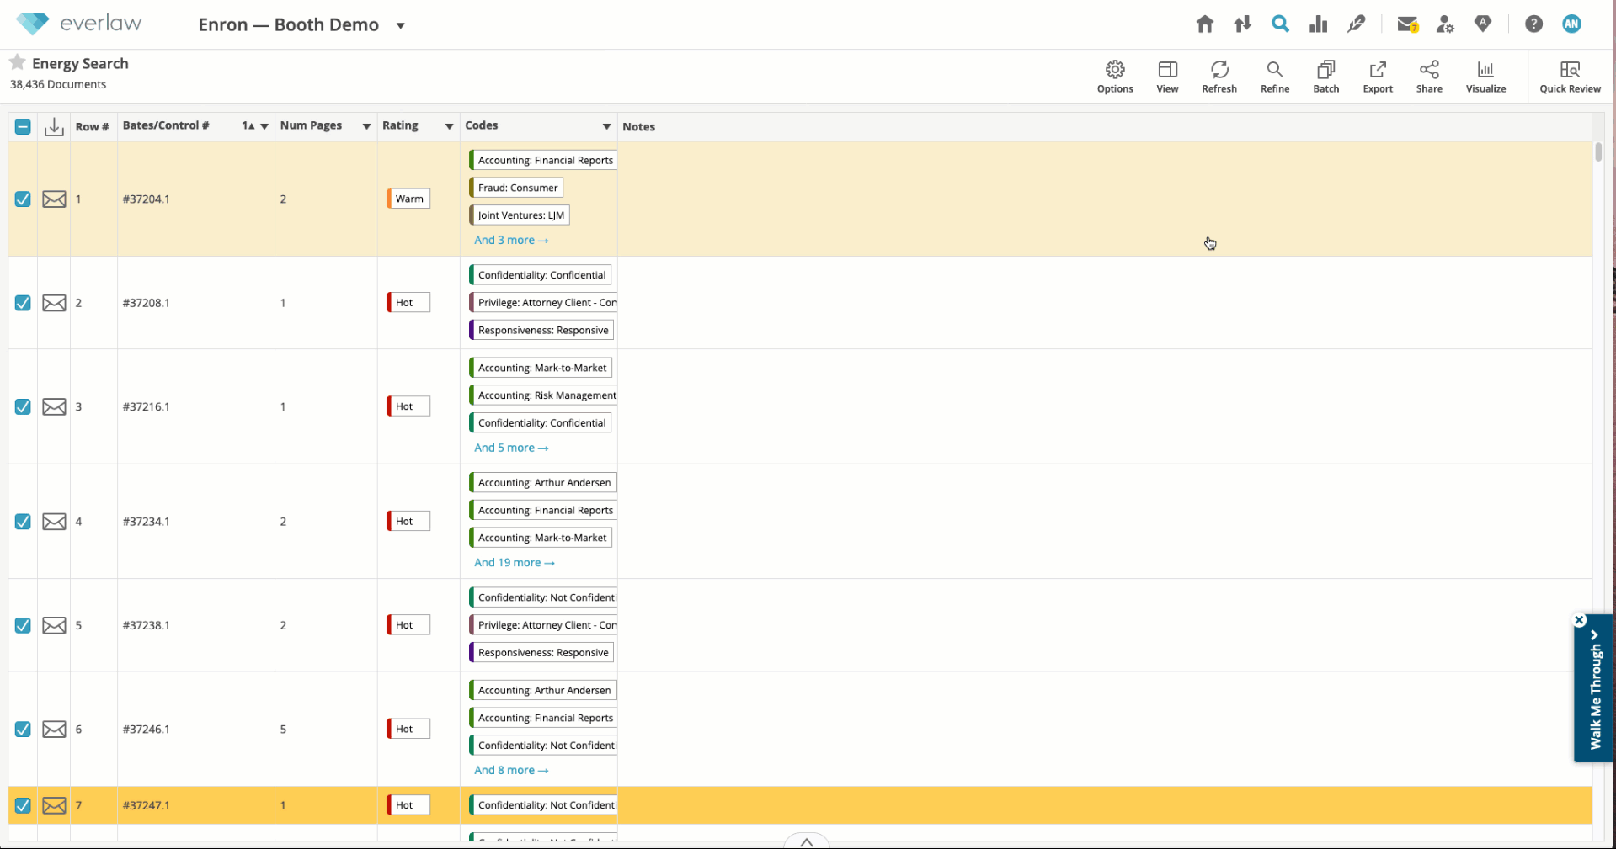Click the 'Joint Ventures: LJM' code tag

pyautogui.click(x=520, y=215)
